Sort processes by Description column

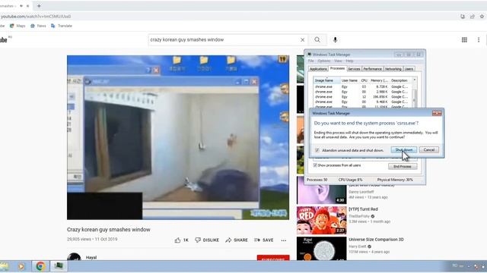400,80
